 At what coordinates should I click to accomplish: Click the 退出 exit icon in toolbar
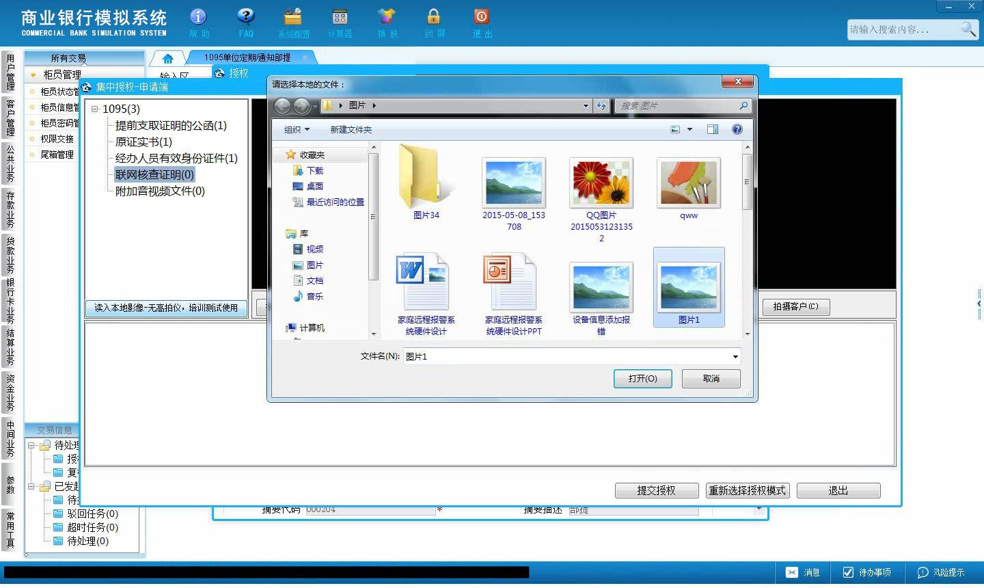tap(481, 16)
